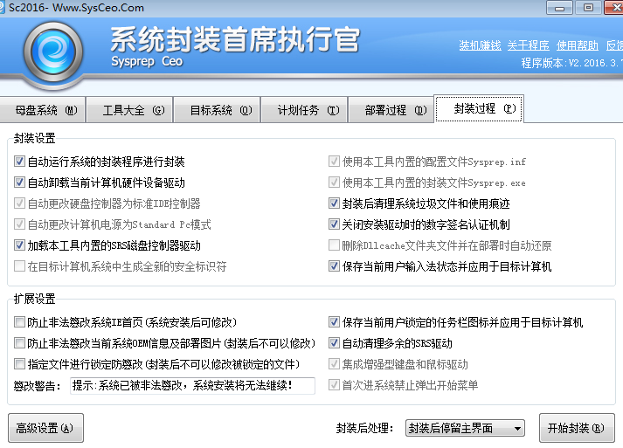This screenshot has height=448, width=623.
Task: Check 在目标计算机系统中生成全新的安全标识符
Action: point(19,266)
